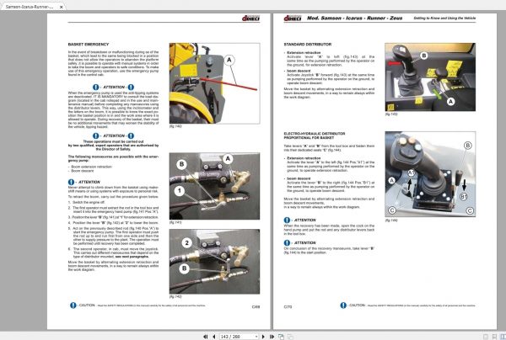The image size is (506, 340).
Task: Select the Samson-Icarus-Runner document tab
Action: click(x=32, y=7)
